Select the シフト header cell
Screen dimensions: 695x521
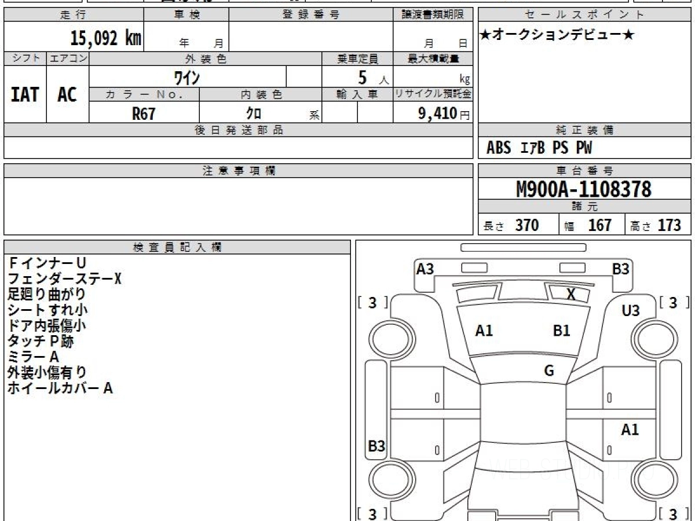point(25,58)
